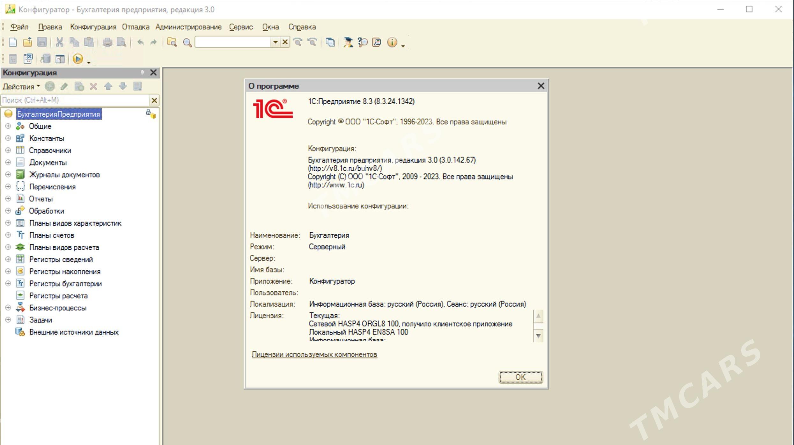
Task: Open the toolbar options arrow after info icon
Action: click(403, 46)
